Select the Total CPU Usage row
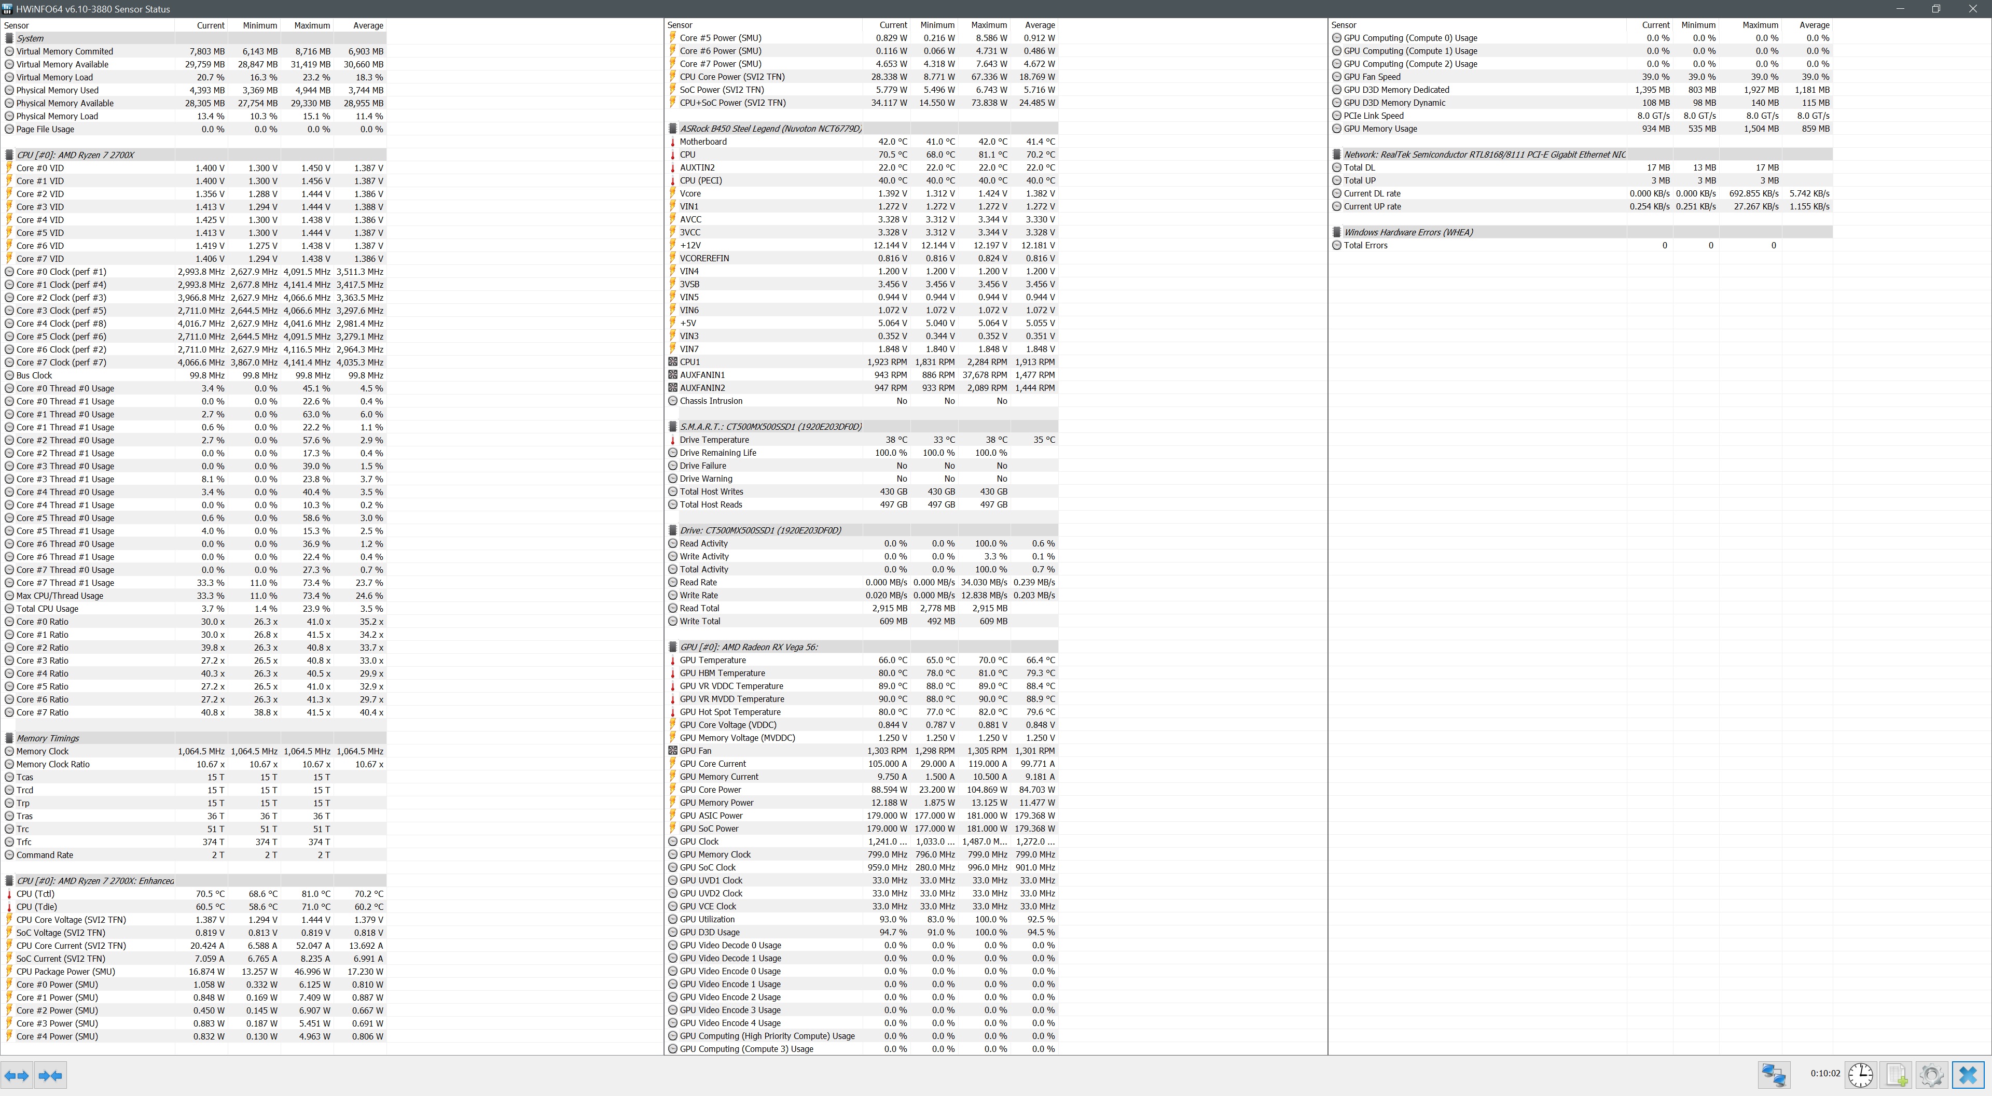This screenshot has height=1096, width=1992. (x=47, y=608)
